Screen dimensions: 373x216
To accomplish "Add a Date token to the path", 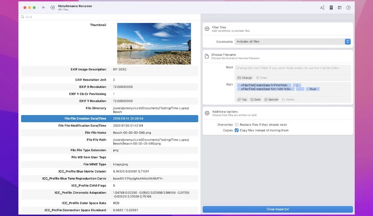I will tap(256, 100).
